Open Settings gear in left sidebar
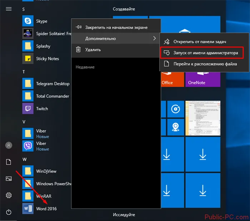250x221 pixels. tap(9, 195)
